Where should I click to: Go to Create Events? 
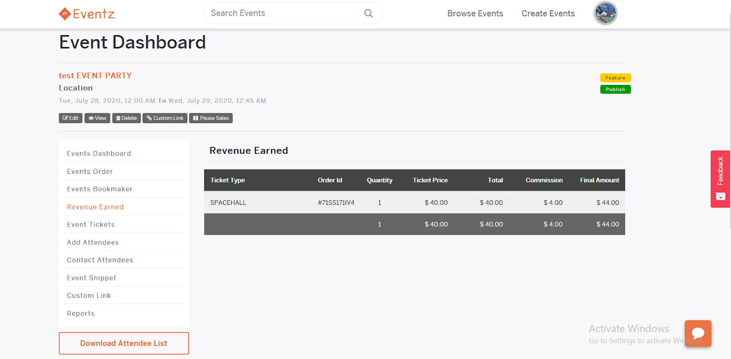548,14
